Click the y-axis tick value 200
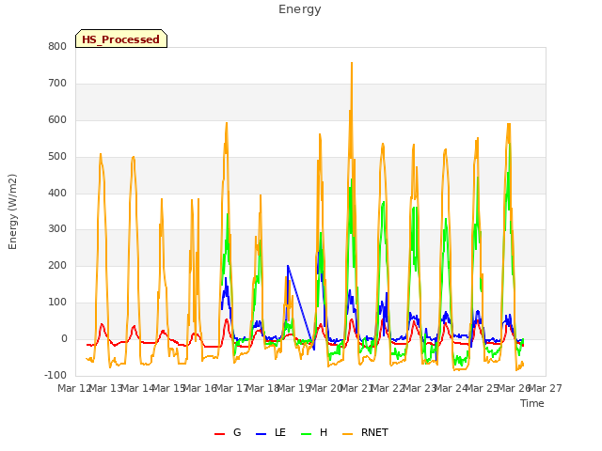The height and width of the screenshot is (451, 602). point(57,265)
